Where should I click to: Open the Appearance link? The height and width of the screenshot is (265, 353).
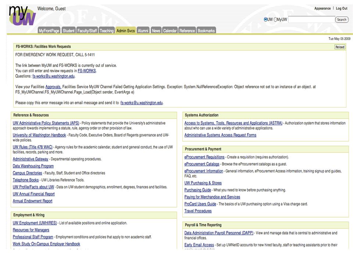click(322, 8)
